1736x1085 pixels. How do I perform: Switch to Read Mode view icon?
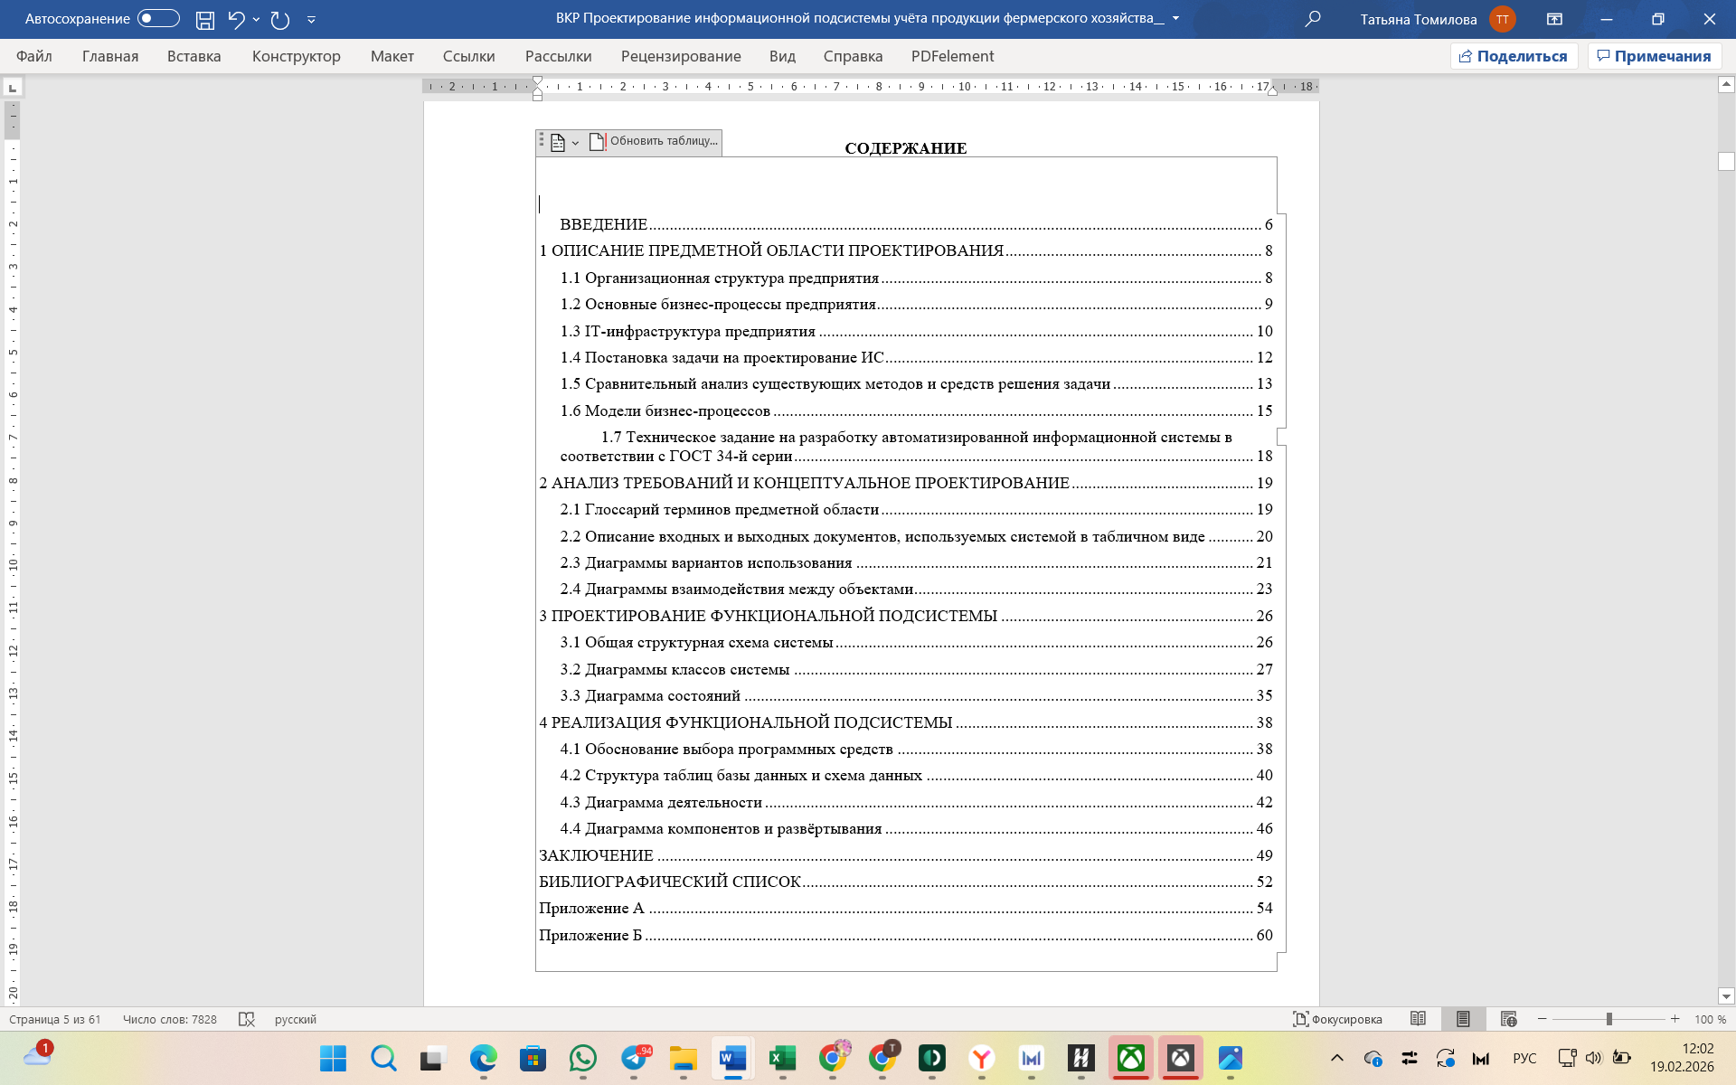tap(1418, 1019)
